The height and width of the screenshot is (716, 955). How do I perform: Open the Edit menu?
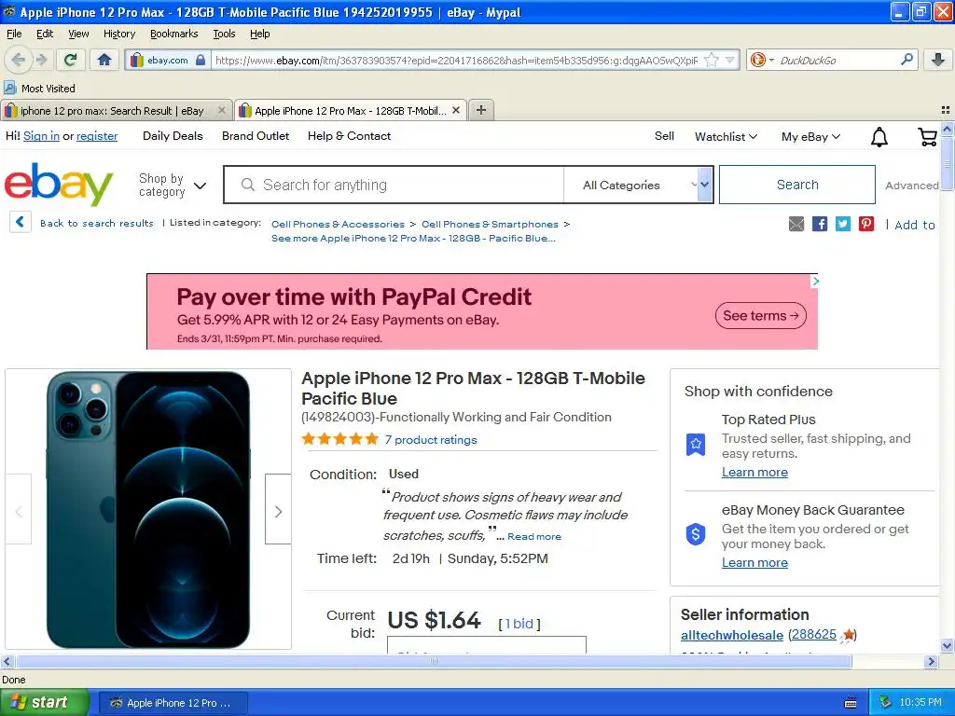point(45,34)
